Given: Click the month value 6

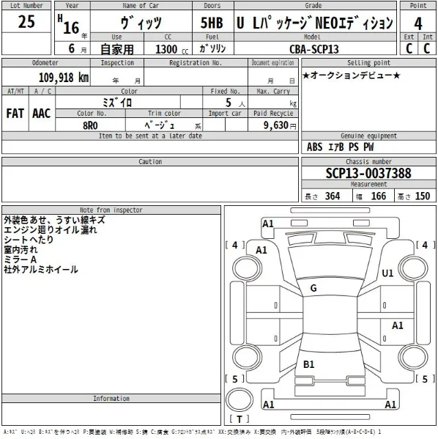Looking at the screenshot, I should (x=72, y=48).
